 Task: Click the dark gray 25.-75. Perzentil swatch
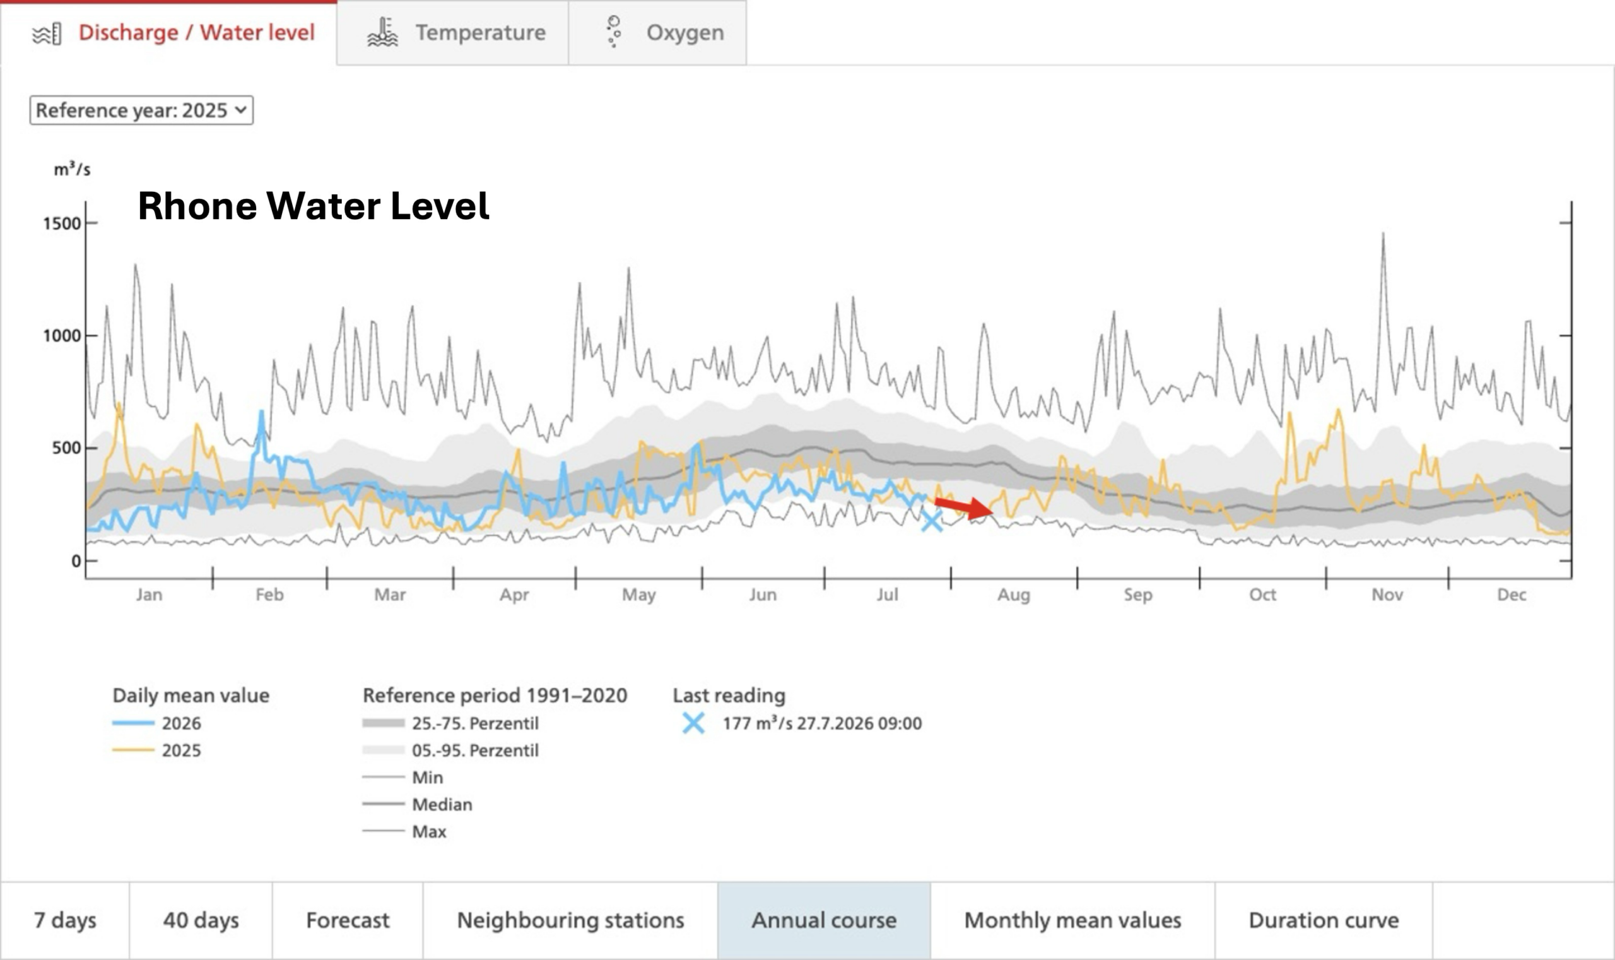(x=384, y=723)
